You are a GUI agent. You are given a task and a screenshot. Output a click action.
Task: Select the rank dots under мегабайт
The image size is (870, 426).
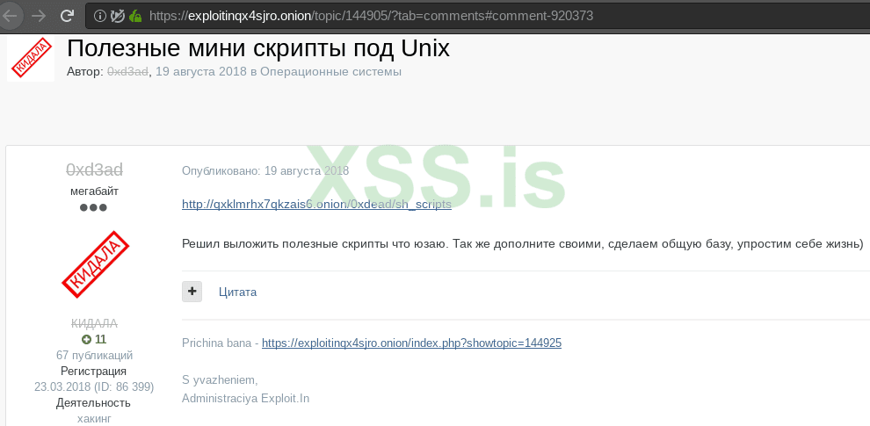[93, 208]
